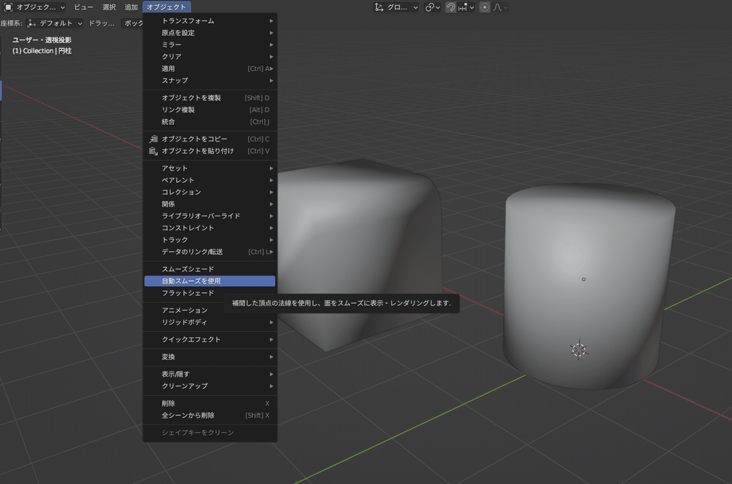The height and width of the screenshot is (484, 732).
Task: Click the ユーザー・透視投影 viewport label
Action: point(41,40)
